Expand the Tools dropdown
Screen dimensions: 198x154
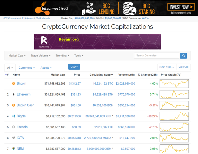[79, 56]
